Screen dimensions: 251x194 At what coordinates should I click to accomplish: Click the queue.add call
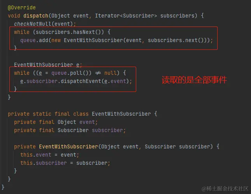(x=34, y=40)
